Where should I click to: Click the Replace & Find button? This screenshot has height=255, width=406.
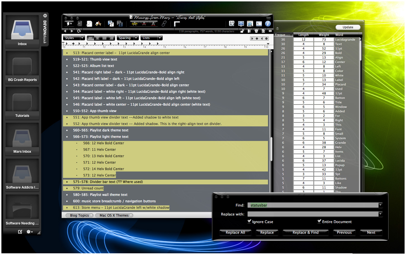pos(305,232)
